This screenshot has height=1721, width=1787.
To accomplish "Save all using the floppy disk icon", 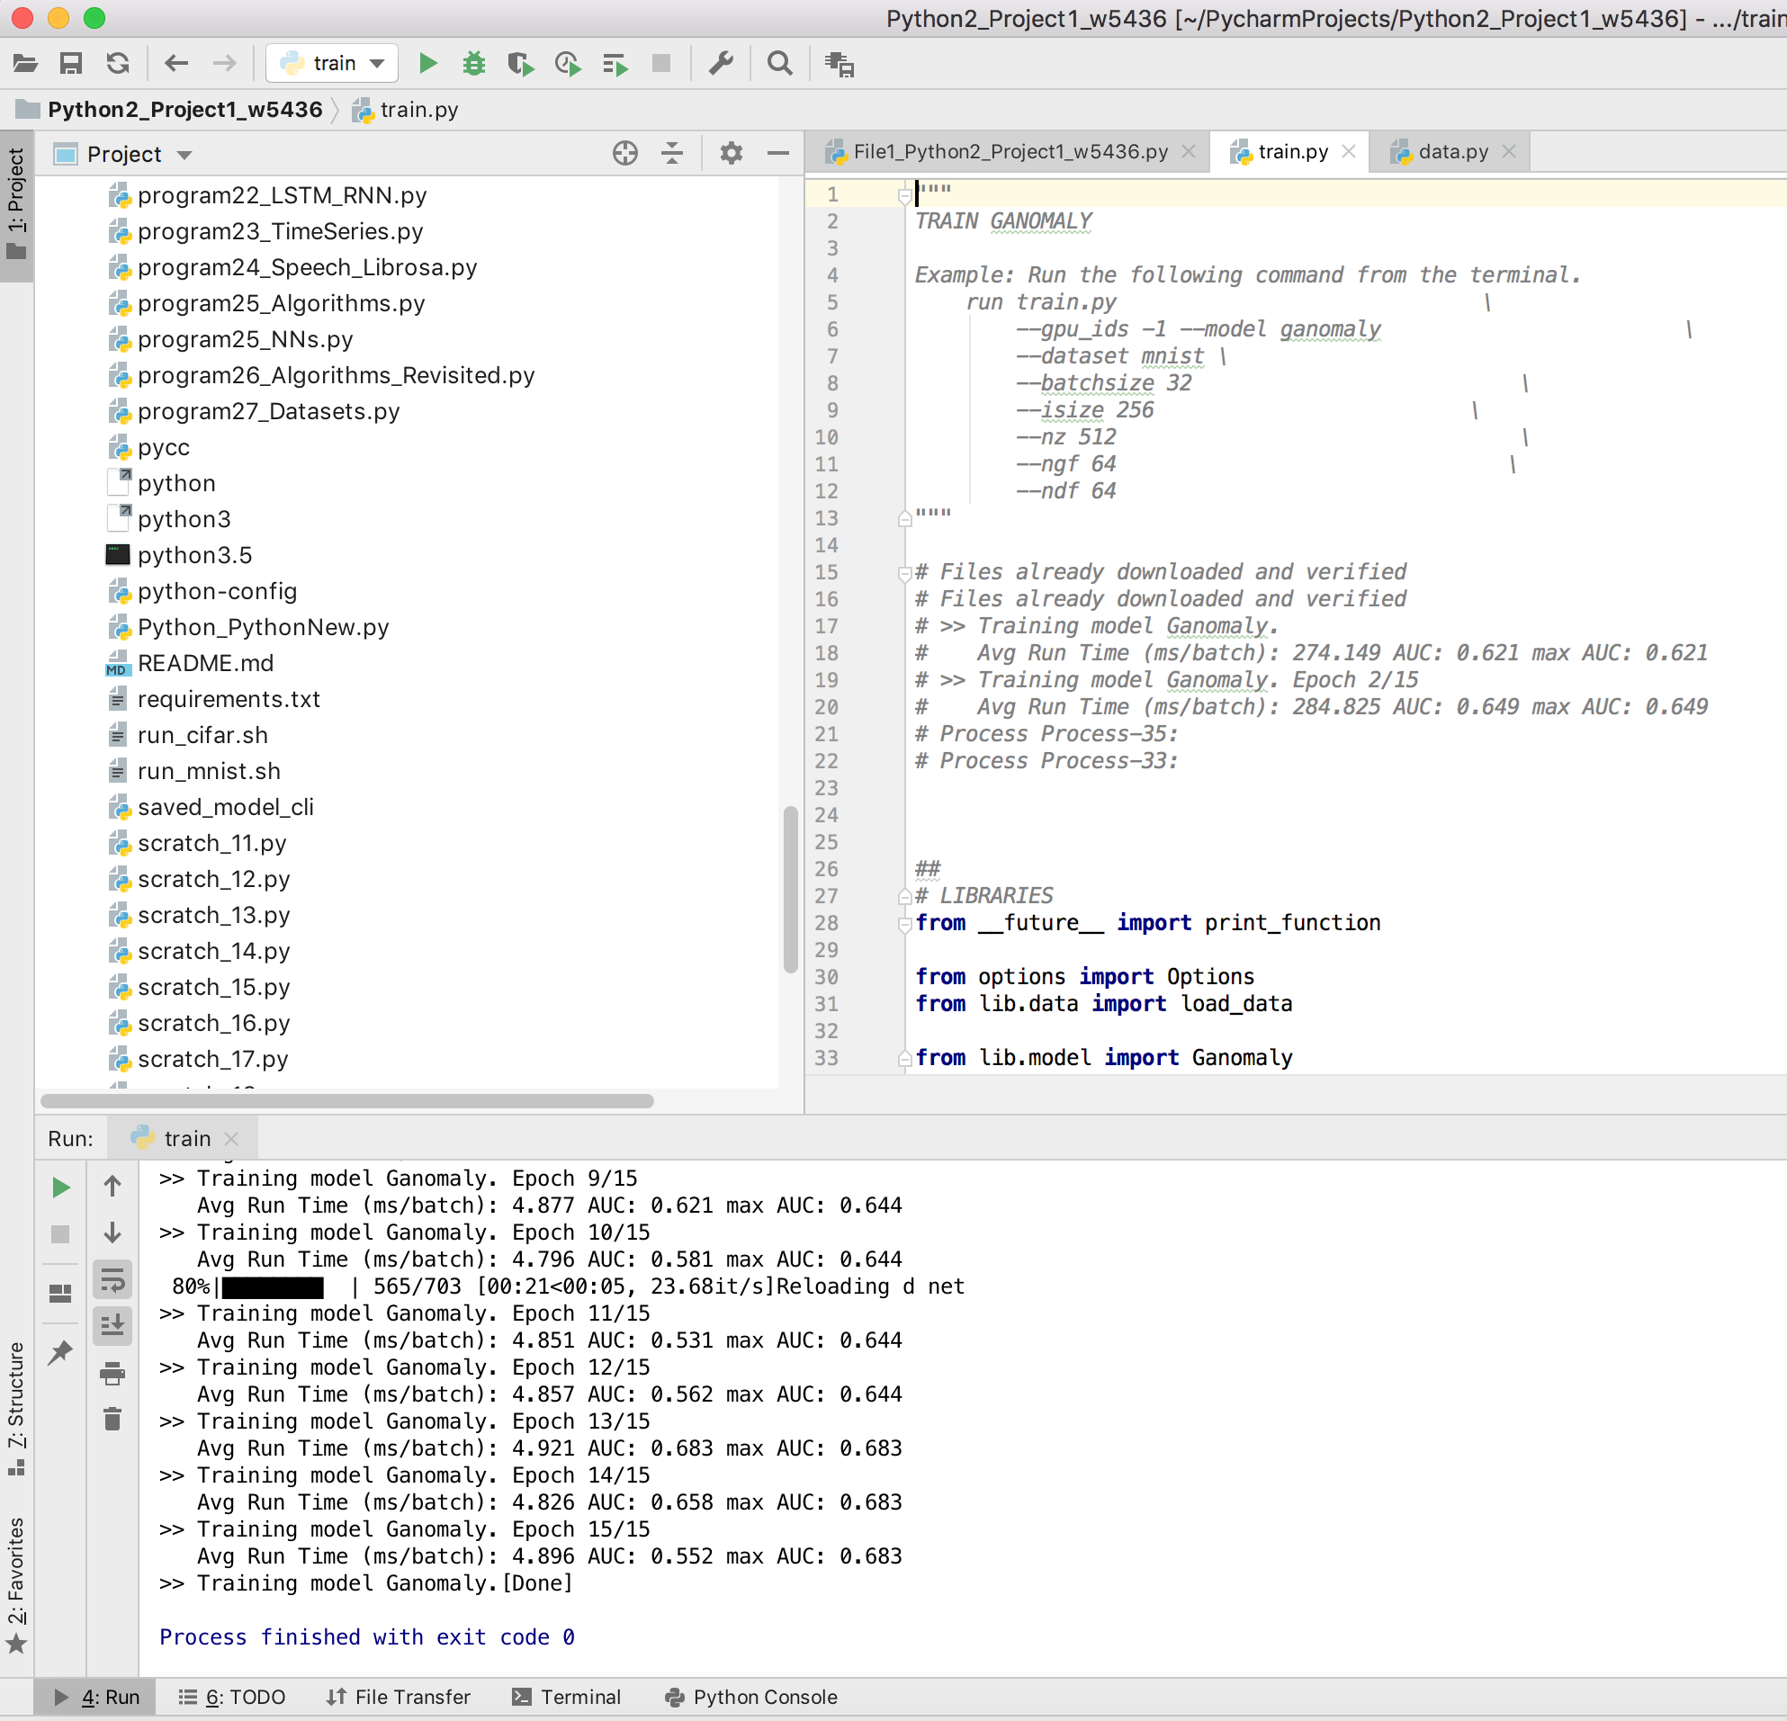I will tap(71, 63).
